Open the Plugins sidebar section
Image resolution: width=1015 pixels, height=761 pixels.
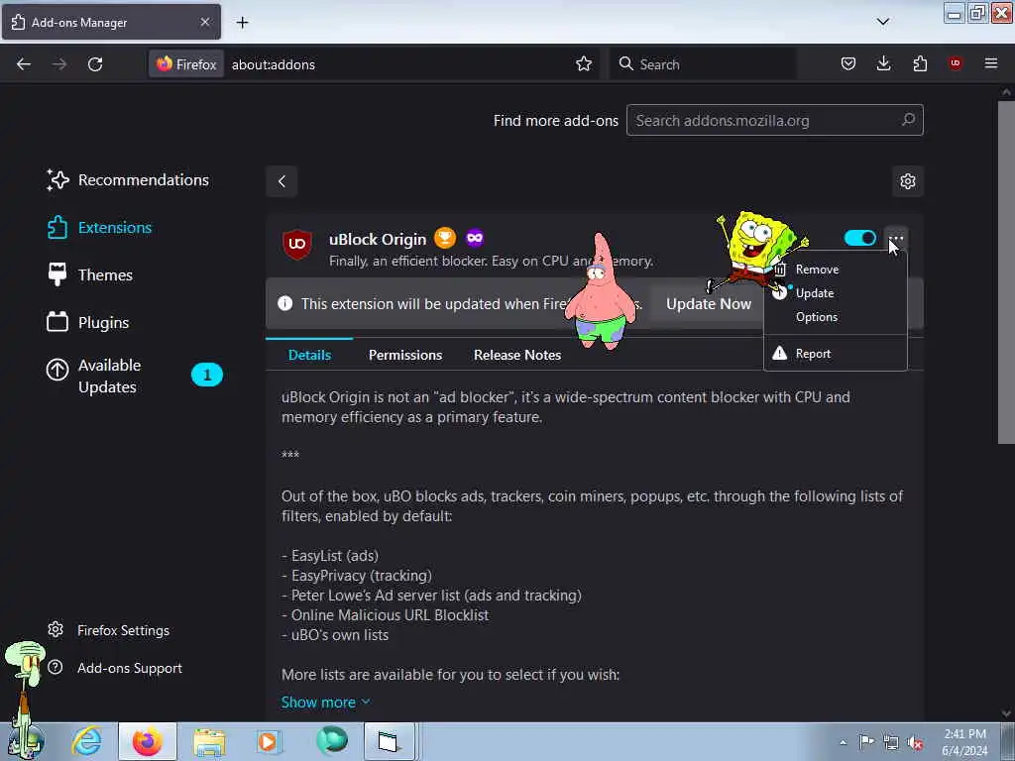point(88,322)
